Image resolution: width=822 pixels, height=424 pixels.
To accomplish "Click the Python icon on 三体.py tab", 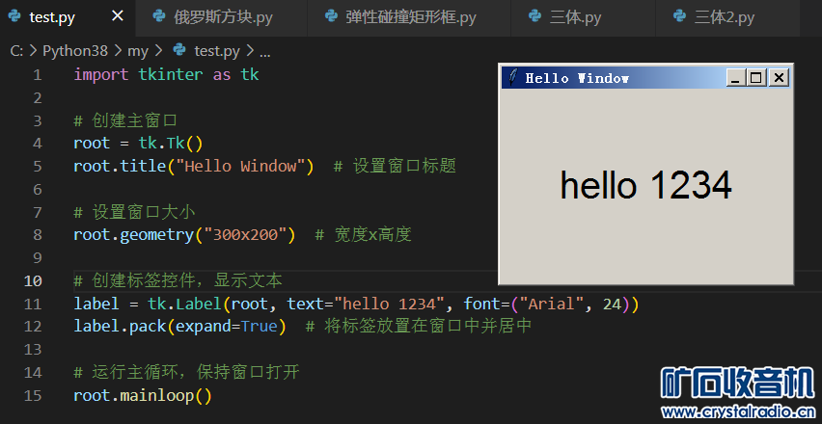I will click(534, 17).
